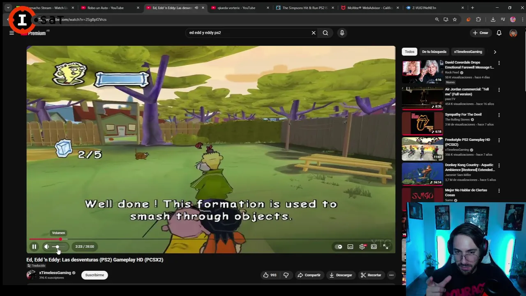Toggle the autoplay switch in the player
The width and height of the screenshot is (526, 296).
pos(339,247)
